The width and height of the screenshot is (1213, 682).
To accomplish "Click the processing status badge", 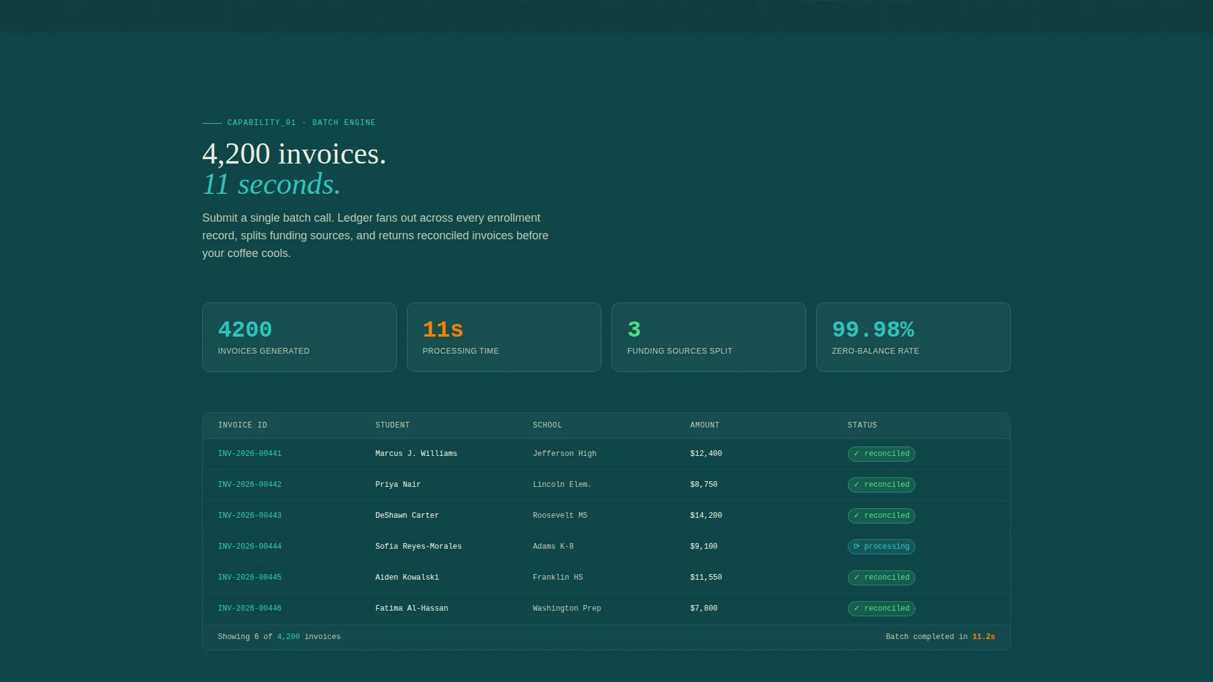I will tap(881, 546).
